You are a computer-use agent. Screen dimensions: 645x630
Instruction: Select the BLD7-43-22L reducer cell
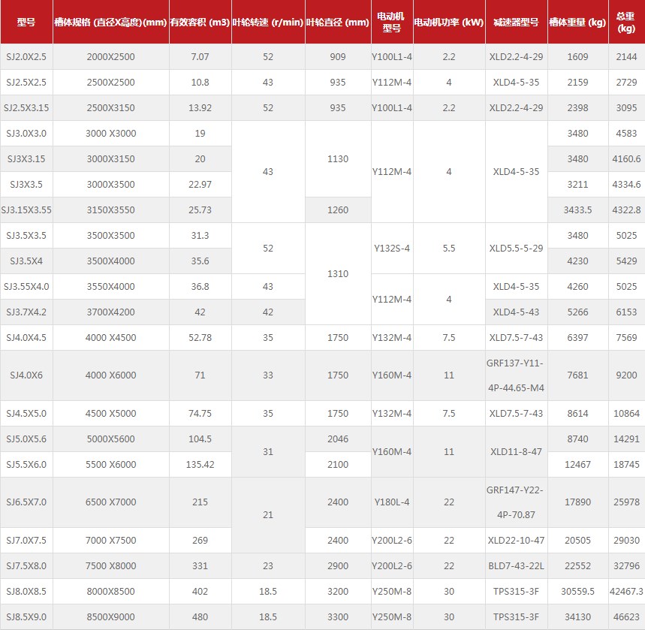click(x=516, y=566)
